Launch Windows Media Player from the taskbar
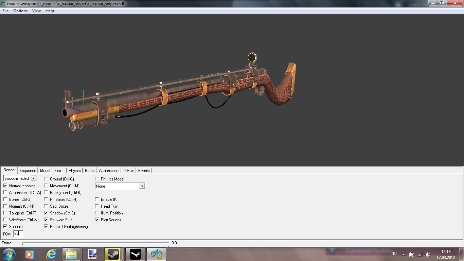The height and width of the screenshot is (261, 464). [30, 254]
